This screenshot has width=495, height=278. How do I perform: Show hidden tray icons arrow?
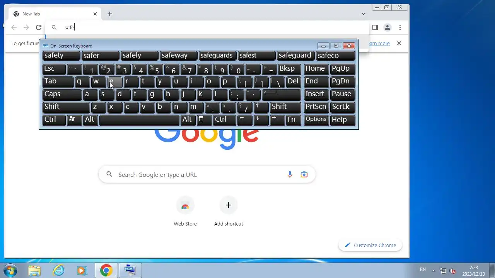434,270
